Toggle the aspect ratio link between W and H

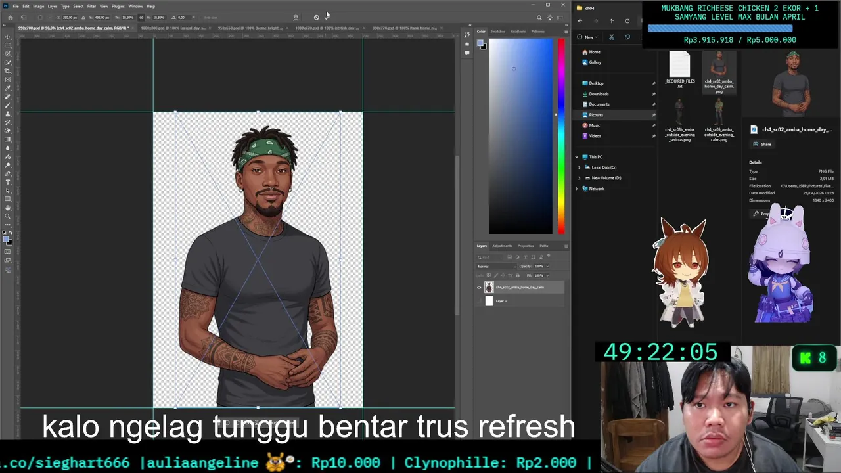(x=141, y=18)
